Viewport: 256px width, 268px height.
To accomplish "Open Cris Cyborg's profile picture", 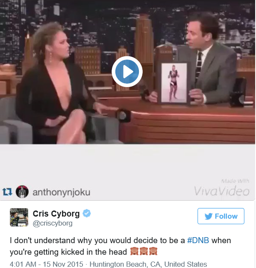I will (19, 217).
